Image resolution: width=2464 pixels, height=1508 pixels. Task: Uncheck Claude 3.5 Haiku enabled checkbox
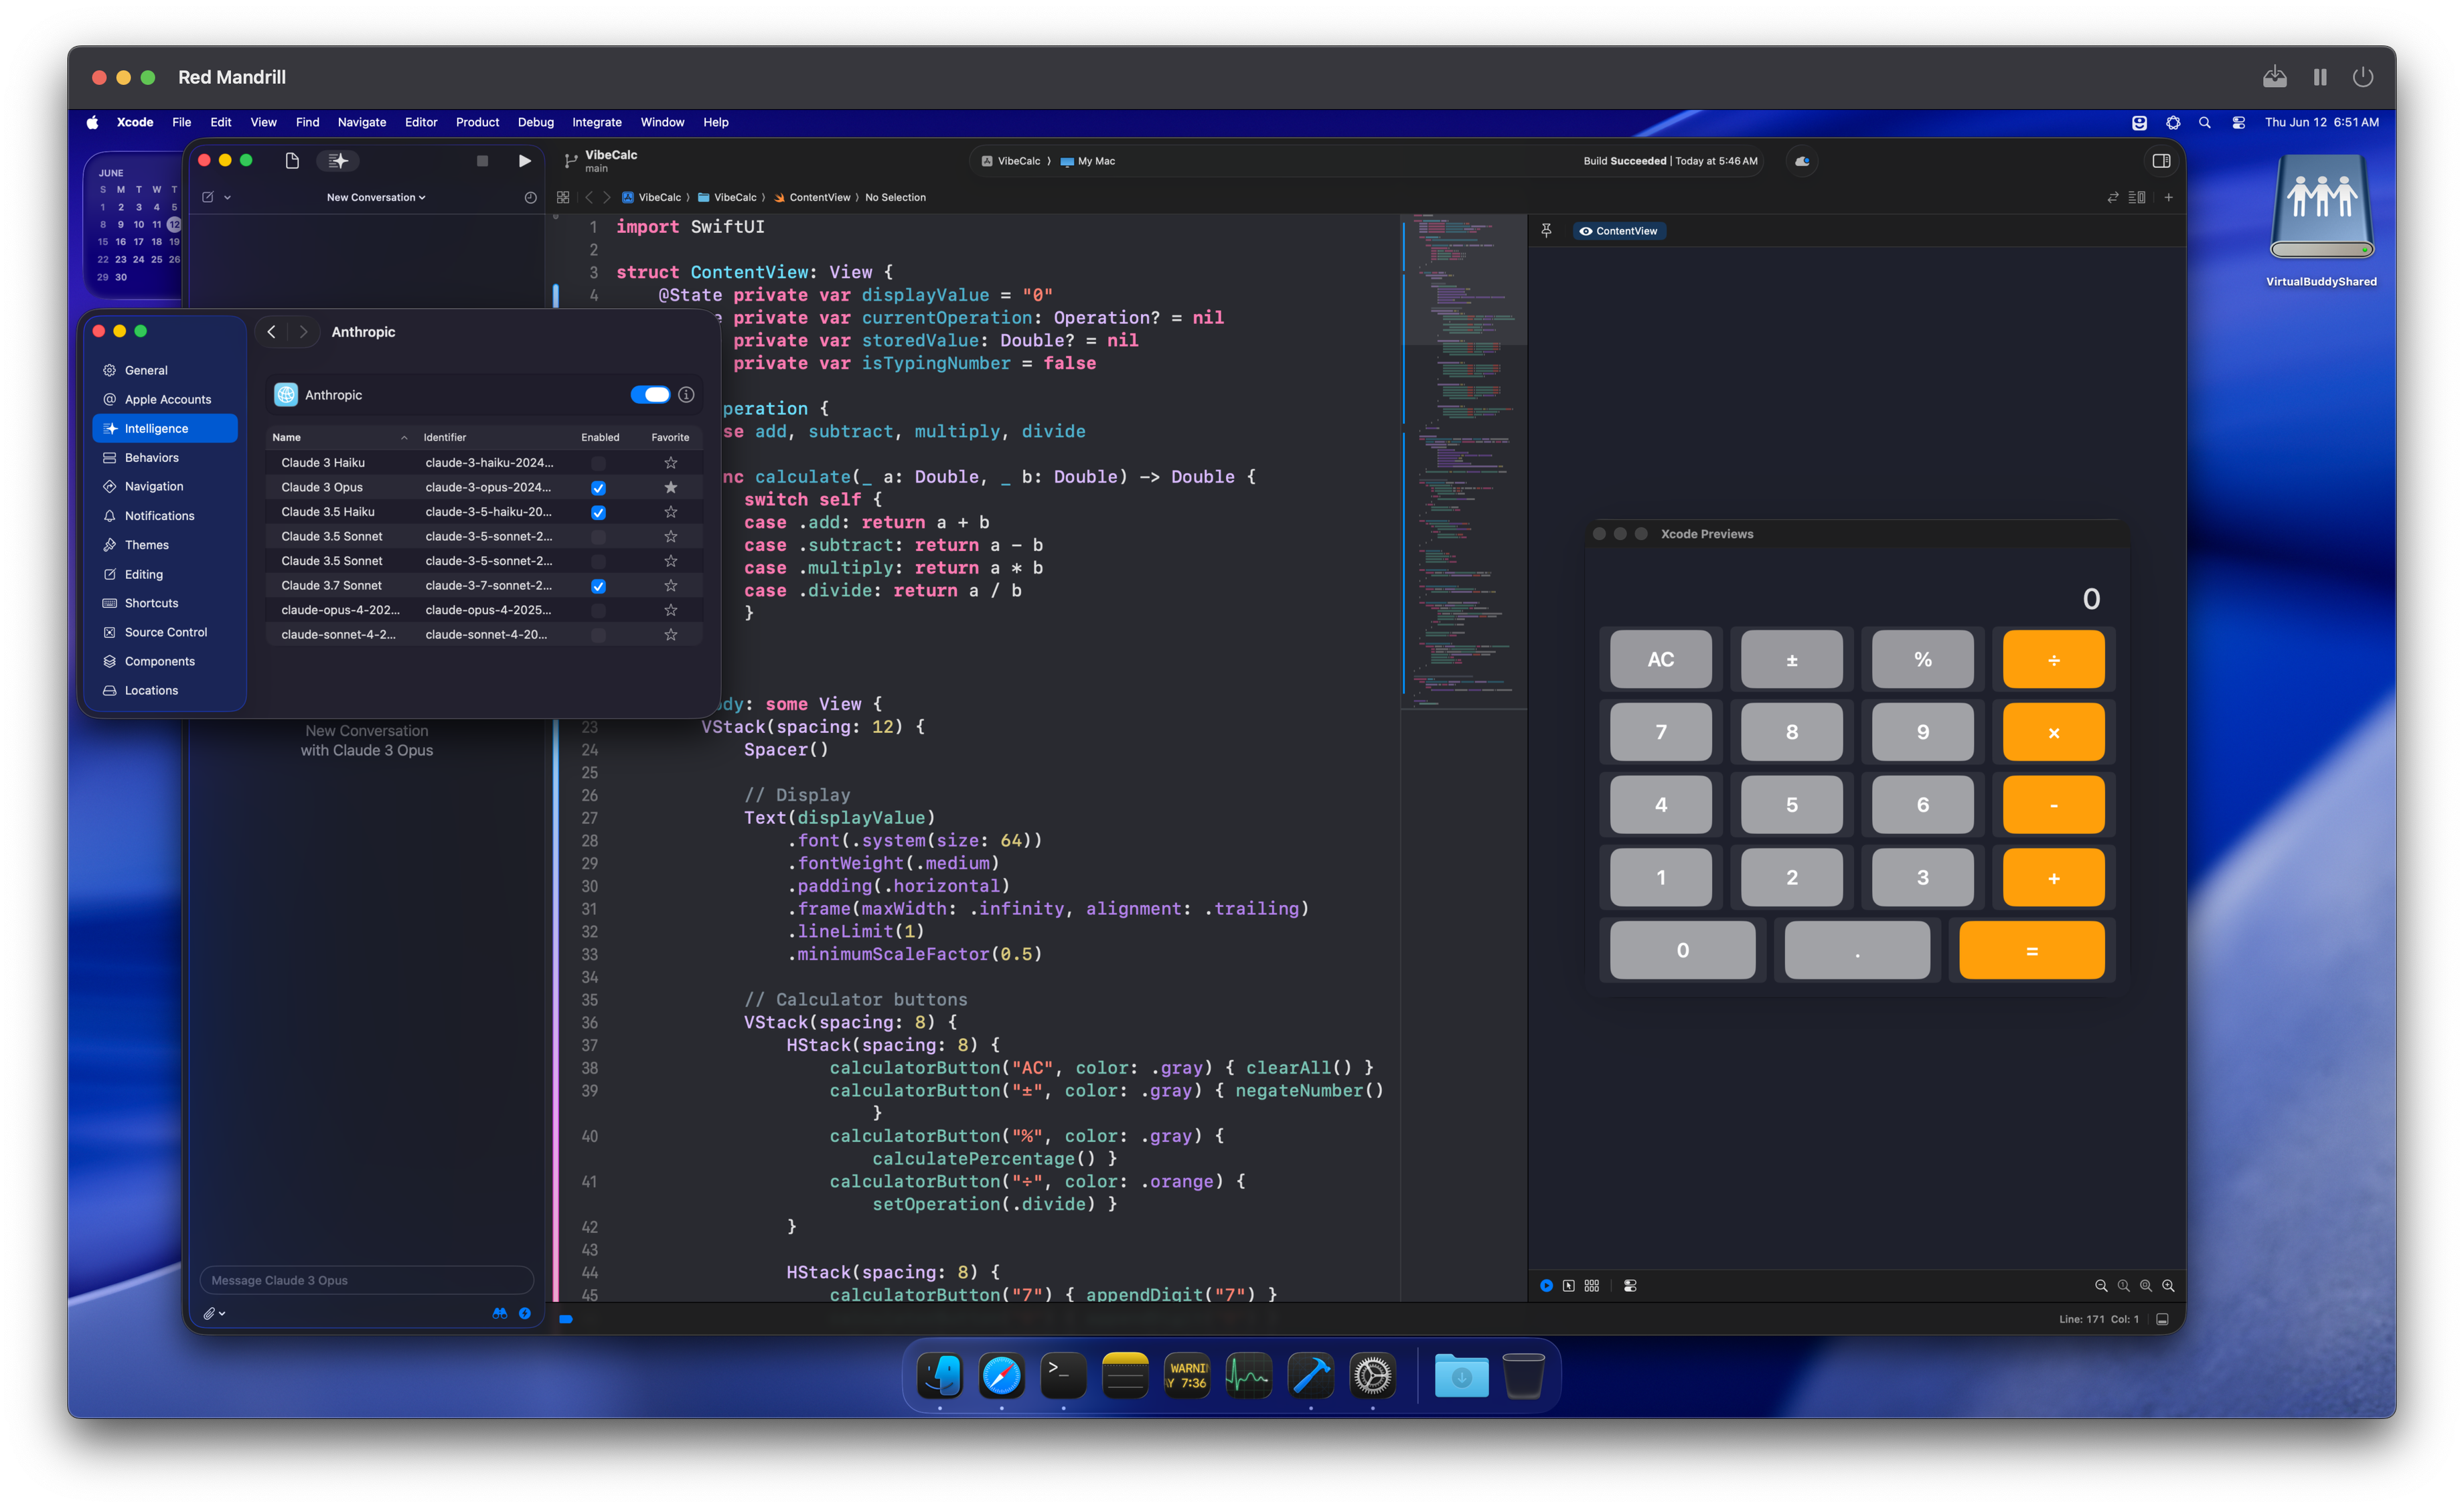[598, 511]
